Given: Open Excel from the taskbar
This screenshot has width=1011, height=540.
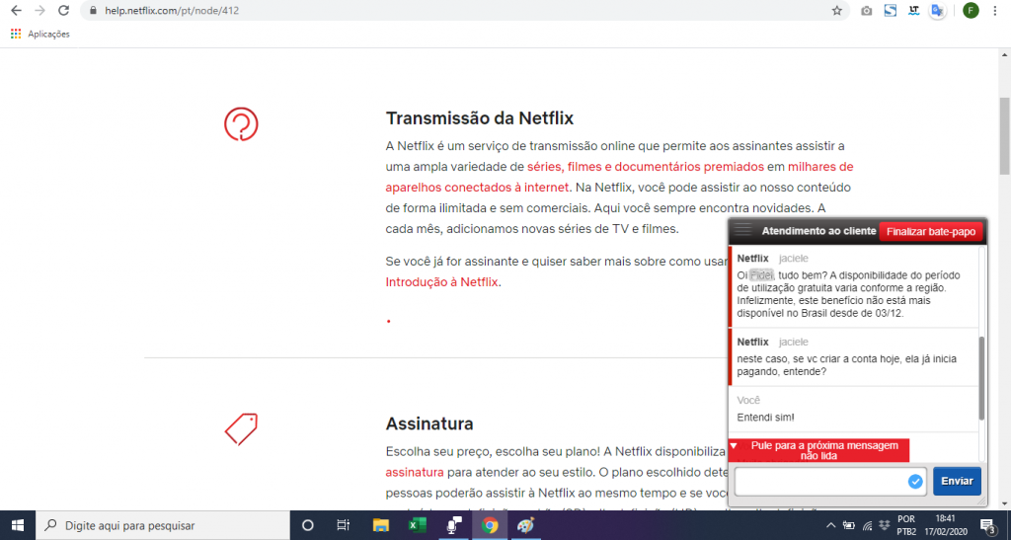Looking at the screenshot, I should tap(417, 525).
